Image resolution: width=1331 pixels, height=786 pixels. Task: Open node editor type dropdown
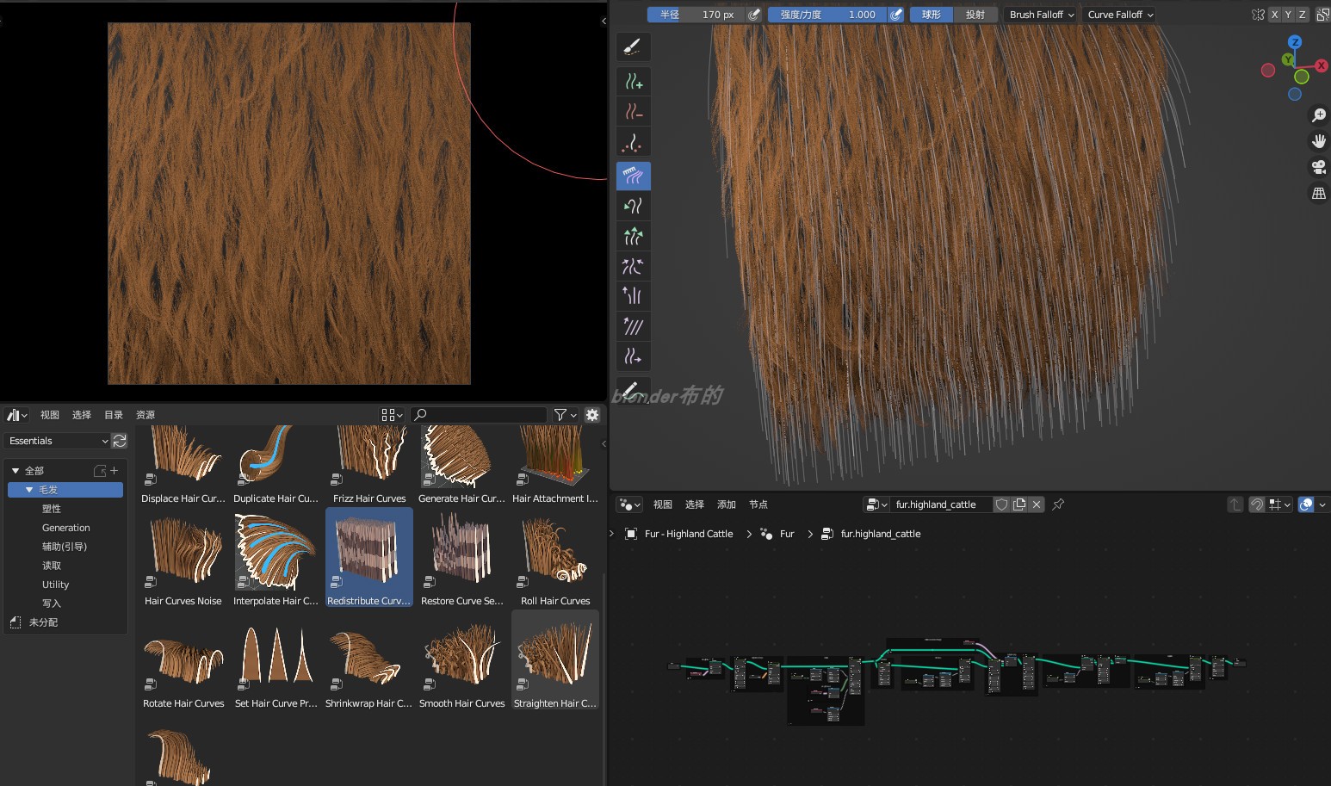point(629,504)
